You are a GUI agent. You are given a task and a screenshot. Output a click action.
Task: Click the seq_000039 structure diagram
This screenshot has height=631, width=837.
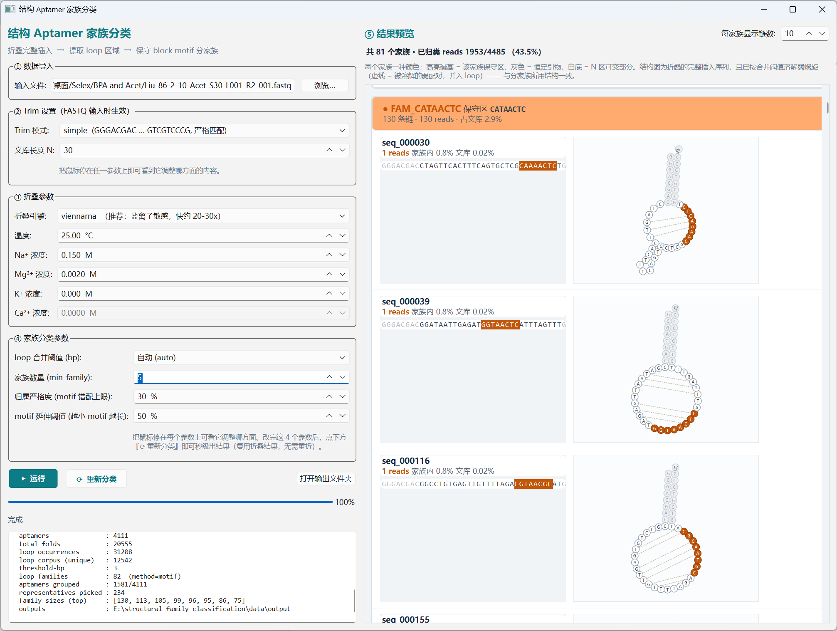coord(666,369)
